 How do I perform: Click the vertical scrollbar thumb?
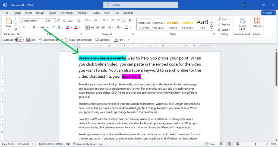[276, 69]
